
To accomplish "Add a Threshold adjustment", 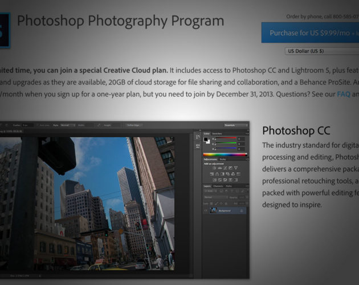I will pyautogui.click(x=225, y=180).
